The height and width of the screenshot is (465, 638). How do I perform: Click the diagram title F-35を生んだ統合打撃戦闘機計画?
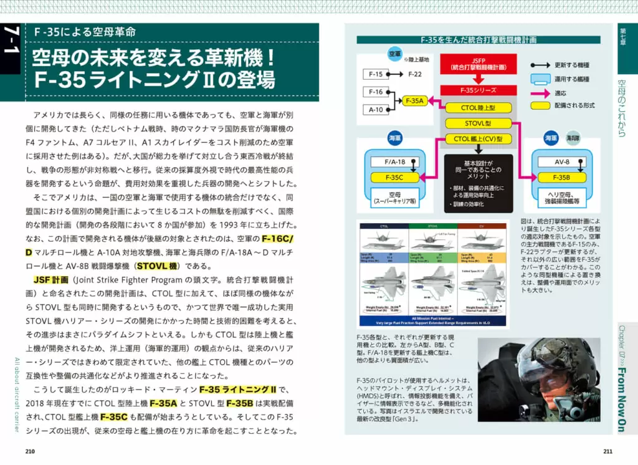tap(478, 40)
